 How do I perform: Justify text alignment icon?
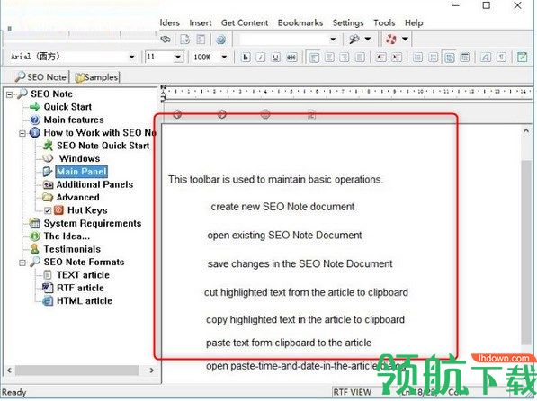coord(360,58)
